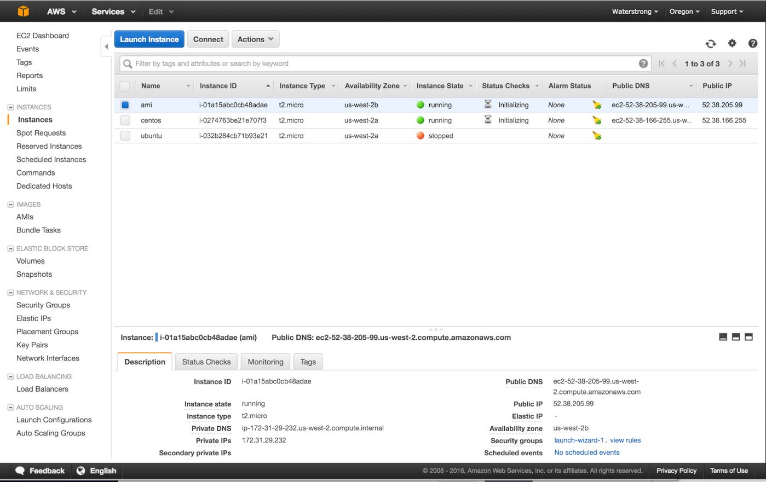Click the alarm icon for the ami instance
Viewport: 766px width, 482px height.
tap(597, 105)
